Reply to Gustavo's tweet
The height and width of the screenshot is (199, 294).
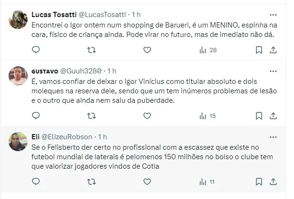(35, 115)
